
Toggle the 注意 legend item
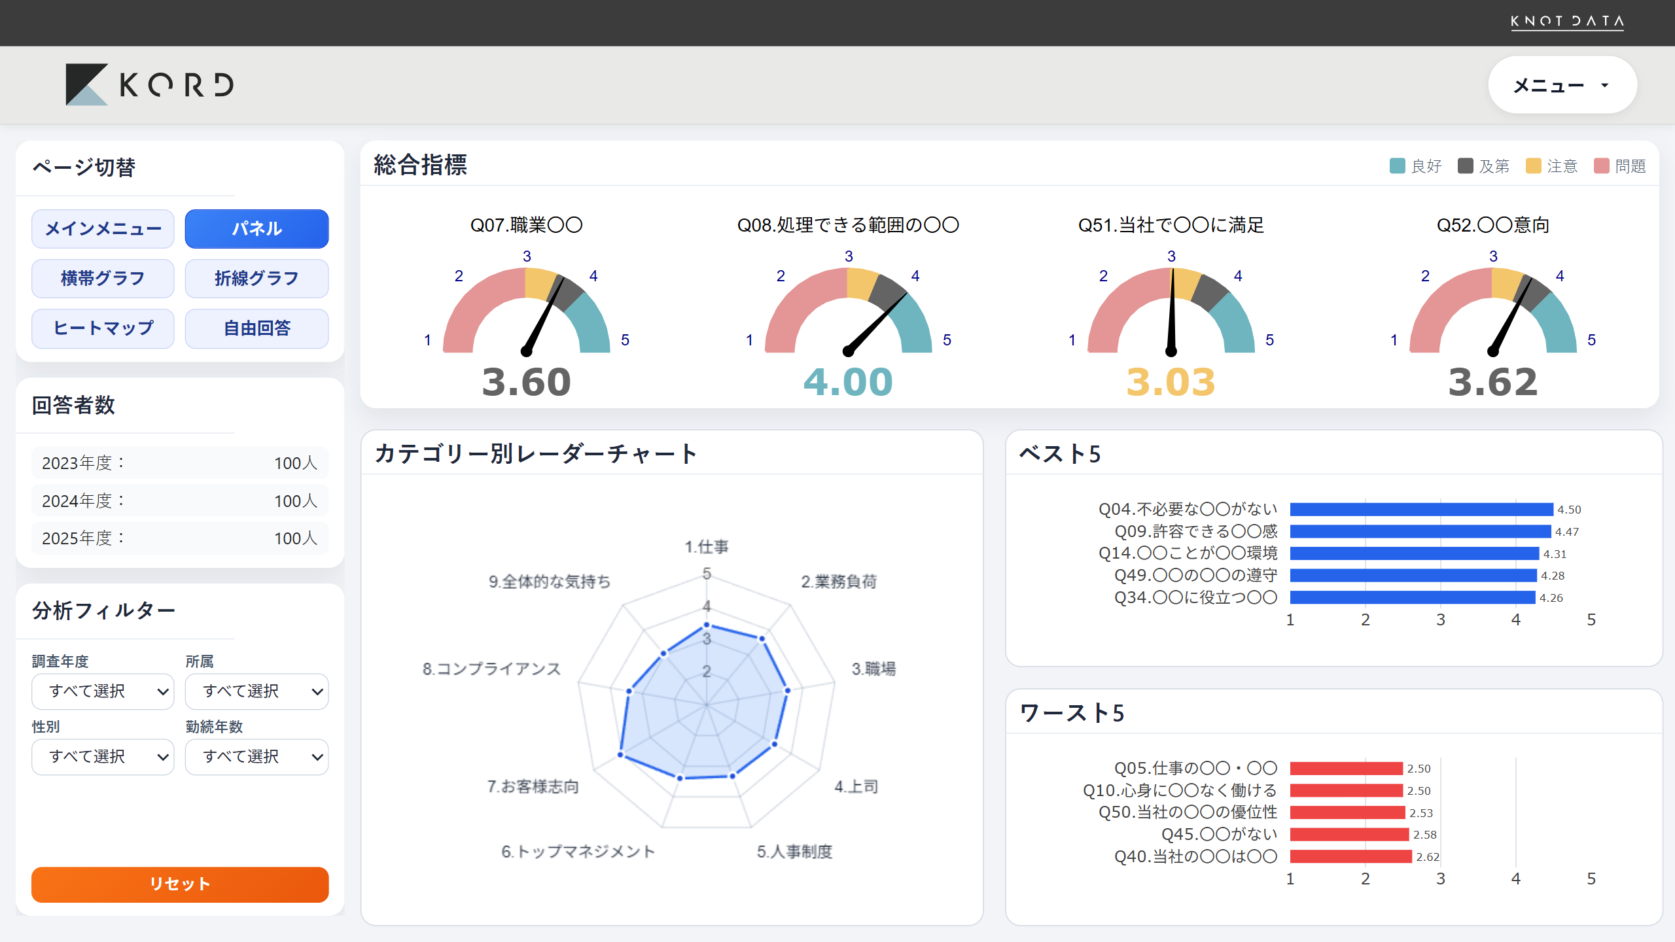1552,166
